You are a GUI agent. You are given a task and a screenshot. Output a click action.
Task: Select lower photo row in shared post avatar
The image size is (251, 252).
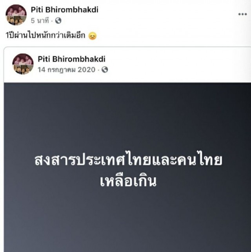(x=23, y=69)
